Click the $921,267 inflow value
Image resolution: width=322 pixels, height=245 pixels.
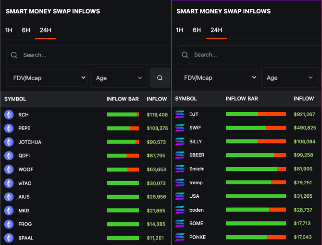click(x=304, y=114)
